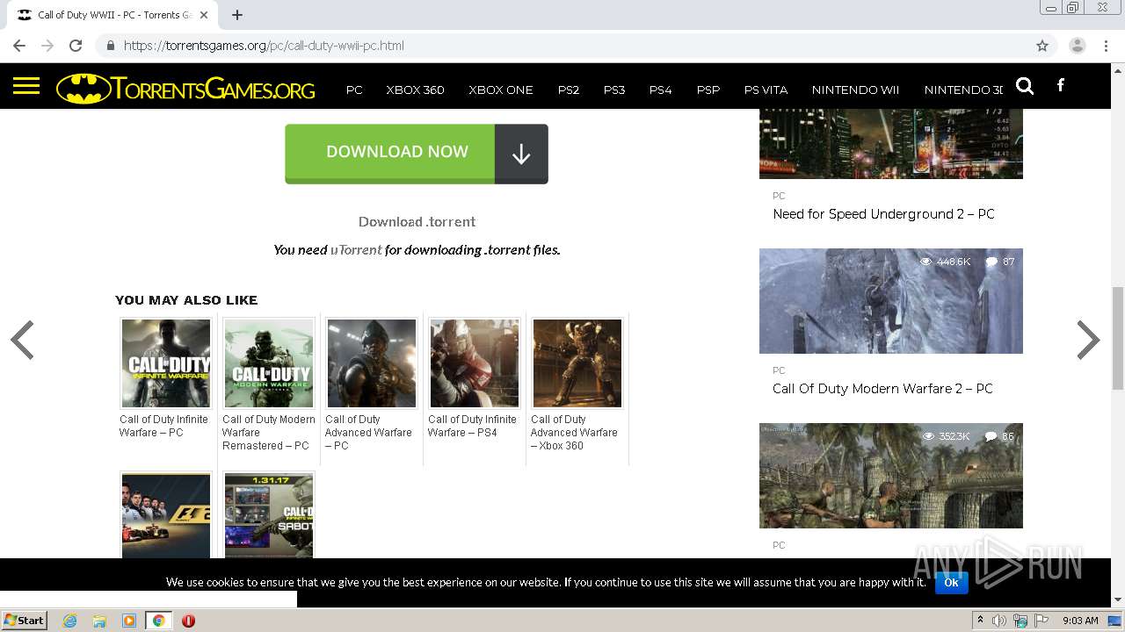The image size is (1125, 632).
Task: Open the XBOX ONE menu category
Action: point(501,90)
